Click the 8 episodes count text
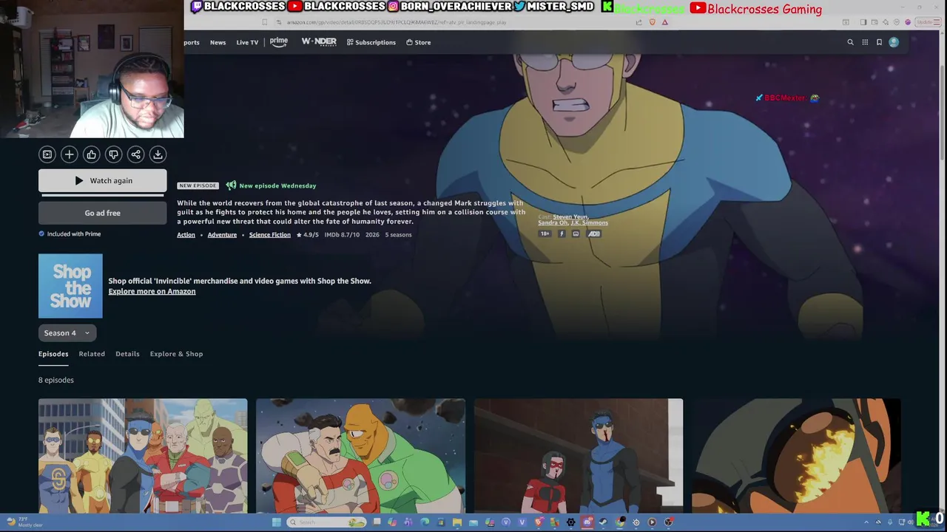The width and height of the screenshot is (947, 532). tap(56, 380)
